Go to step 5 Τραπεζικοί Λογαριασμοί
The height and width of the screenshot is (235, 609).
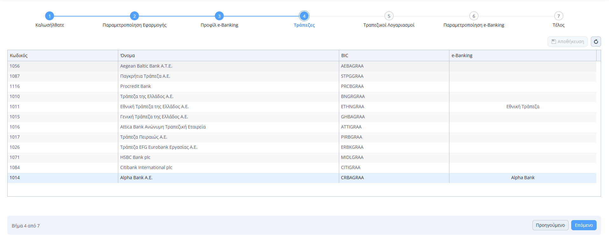point(389,16)
